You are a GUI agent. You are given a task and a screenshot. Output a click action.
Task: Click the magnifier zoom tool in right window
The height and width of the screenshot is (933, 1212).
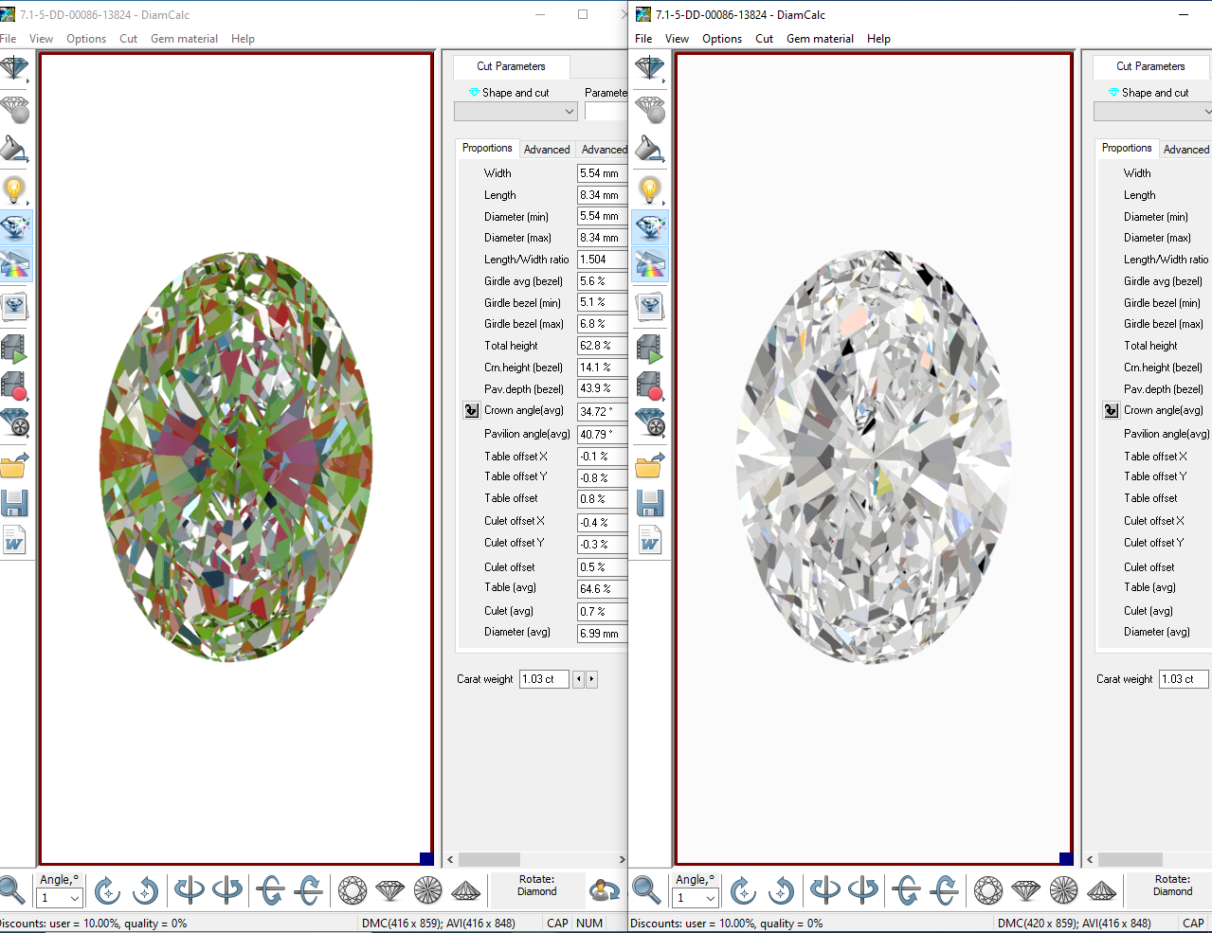646,890
